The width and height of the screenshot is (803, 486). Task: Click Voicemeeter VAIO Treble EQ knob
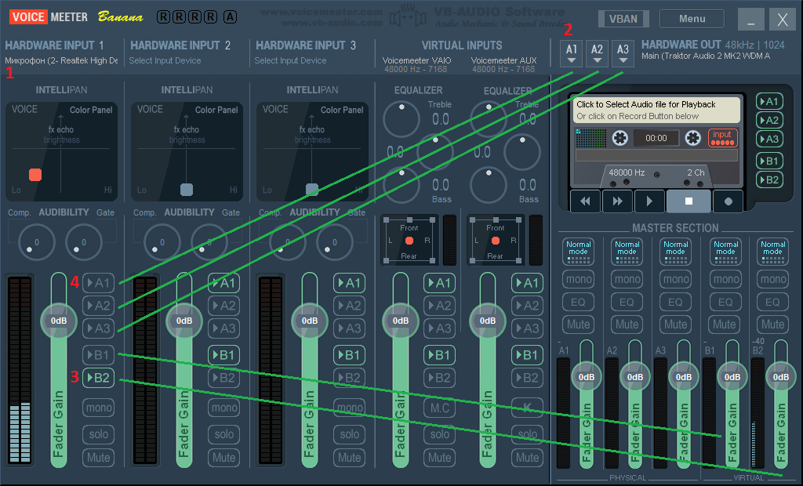tap(401, 119)
